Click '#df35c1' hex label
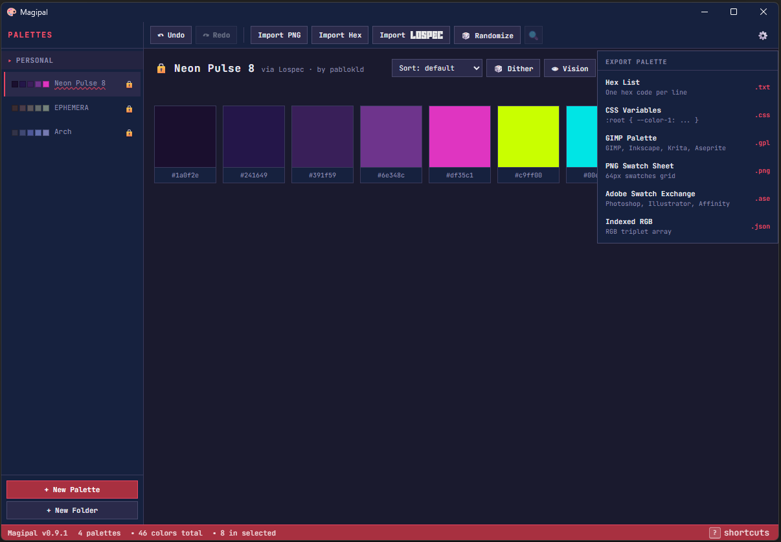Image resolution: width=781 pixels, height=542 pixels. pyautogui.click(x=460, y=175)
